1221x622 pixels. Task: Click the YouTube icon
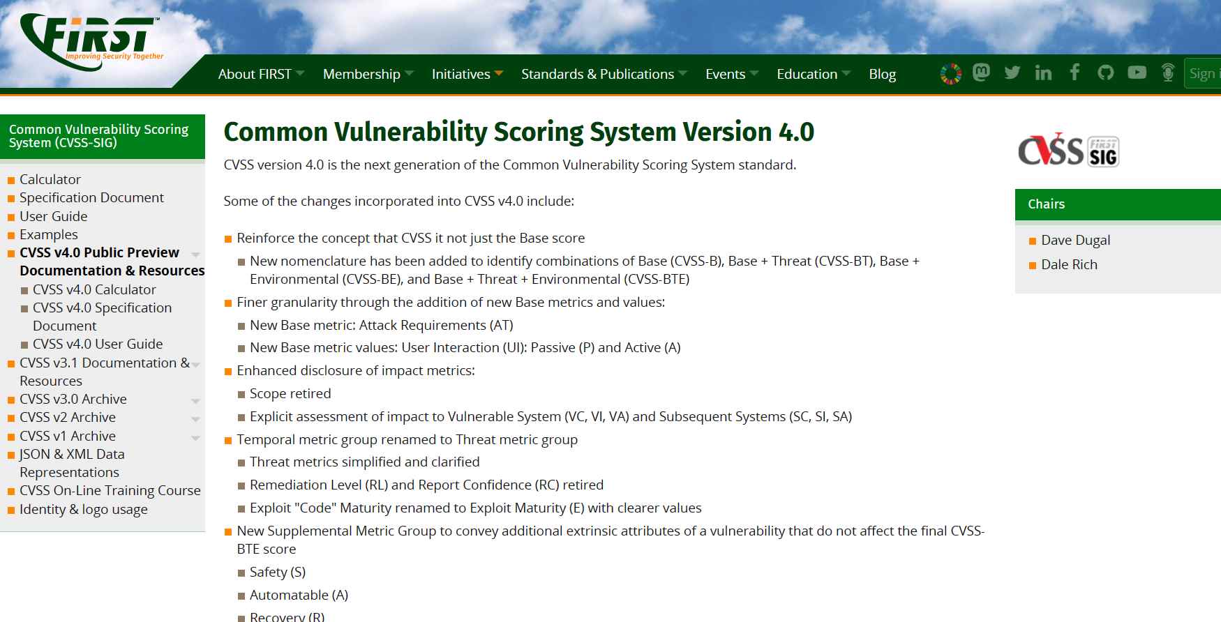(x=1137, y=73)
